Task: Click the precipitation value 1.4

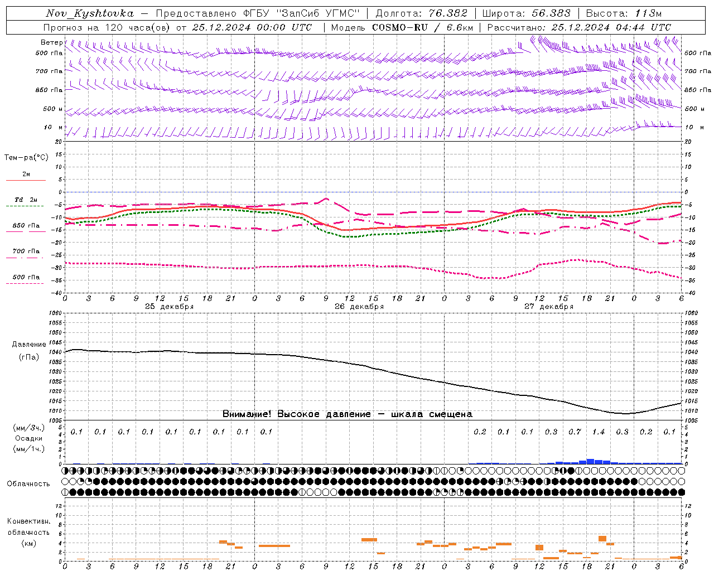Action: pyautogui.click(x=598, y=432)
